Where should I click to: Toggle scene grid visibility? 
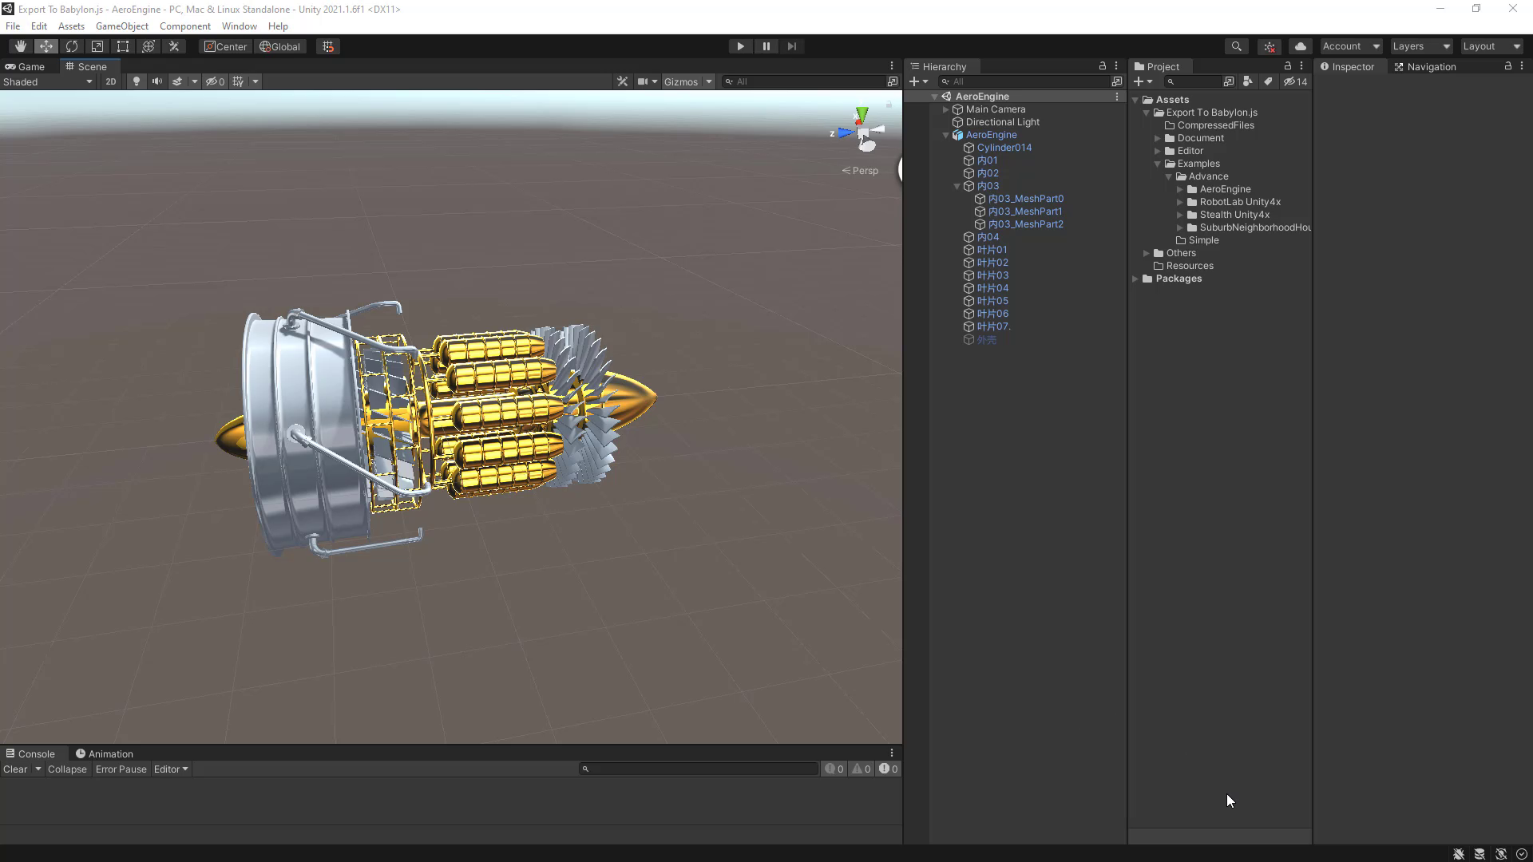[x=238, y=81]
